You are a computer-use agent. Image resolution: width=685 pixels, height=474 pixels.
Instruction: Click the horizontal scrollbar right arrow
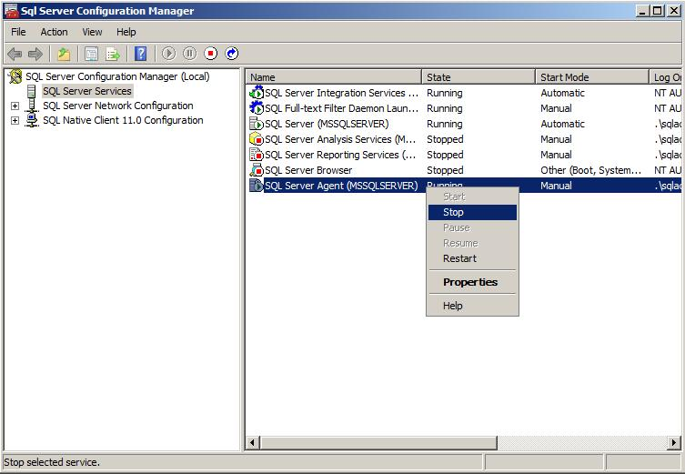(x=674, y=442)
